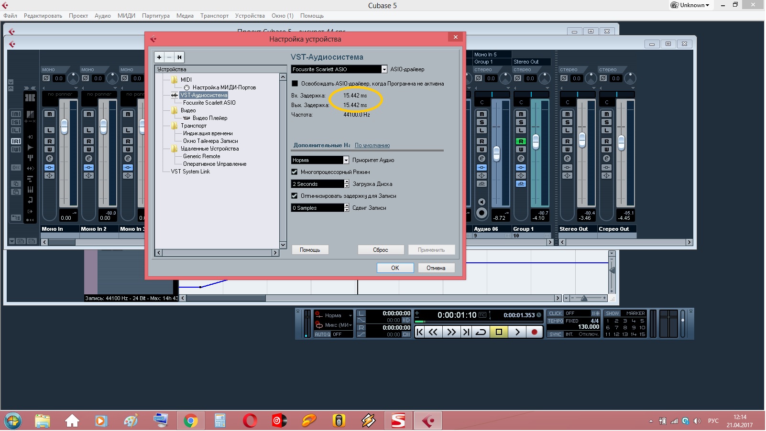Select the VST-Аудиосистема tree item
This screenshot has height=431, width=766.
[x=204, y=95]
